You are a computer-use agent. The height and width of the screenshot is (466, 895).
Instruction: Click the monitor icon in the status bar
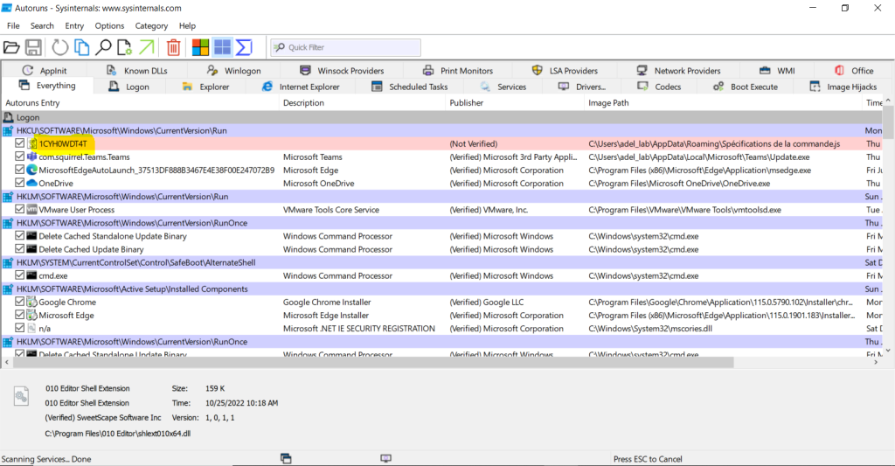(x=385, y=458)
